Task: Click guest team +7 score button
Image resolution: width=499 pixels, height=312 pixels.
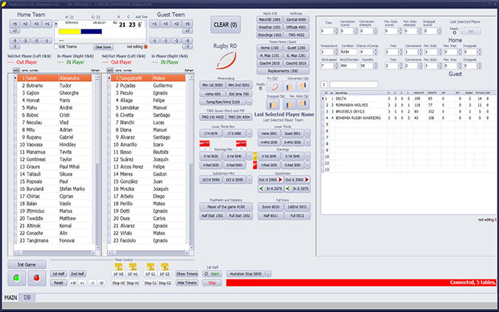Action: click(x=187, y=31)
